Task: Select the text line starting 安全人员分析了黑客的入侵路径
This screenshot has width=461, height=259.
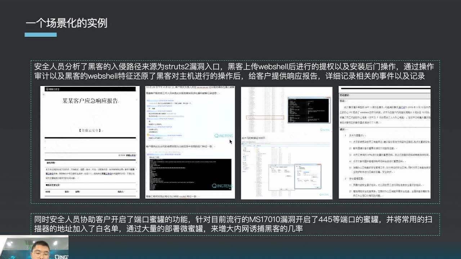Action: coord(234,67)
